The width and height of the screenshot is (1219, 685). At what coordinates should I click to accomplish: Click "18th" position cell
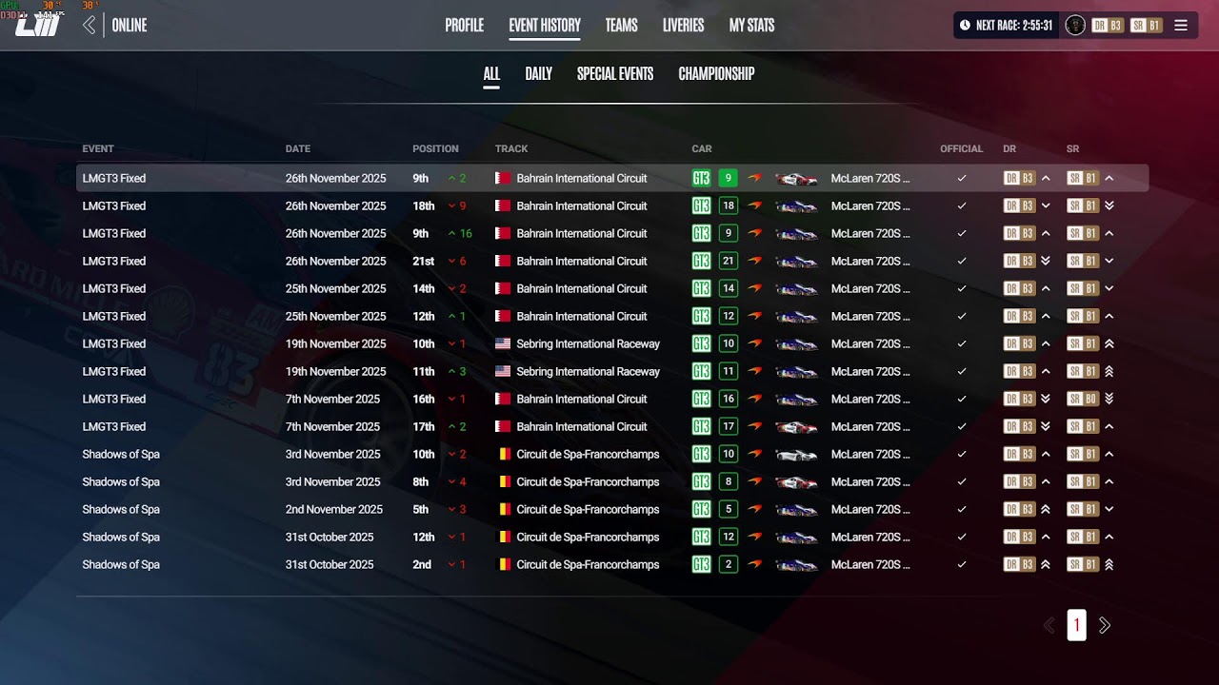(x=424, y=205)
